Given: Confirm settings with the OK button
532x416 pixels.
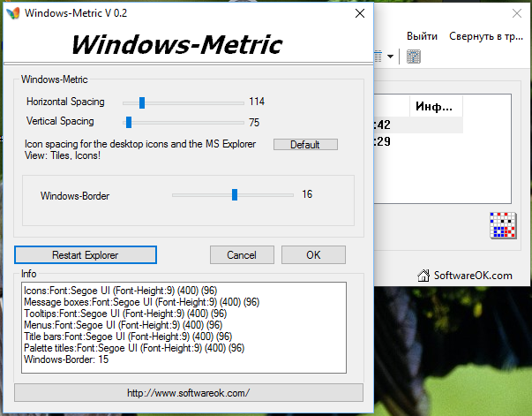Looking at the screenshot, I should [x=313, y=254].
